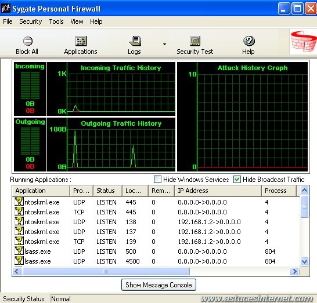
Task: Click the list's vertical scroll down arrow
Action: pyautogui.click(x=304, y=262)
